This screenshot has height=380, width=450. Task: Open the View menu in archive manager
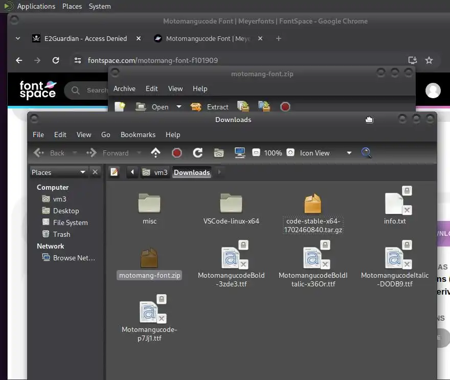[x=175, y=88]
